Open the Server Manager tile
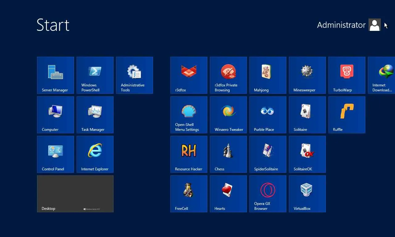The width and height of the screenshot is (395, 237). click(56, 75)
